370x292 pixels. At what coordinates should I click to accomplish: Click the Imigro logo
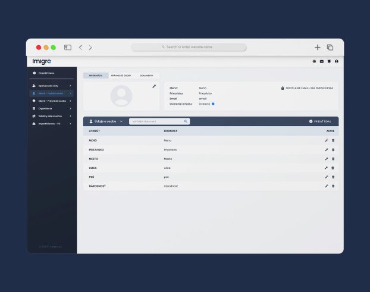pyautogui.click(x=42, y=61)
